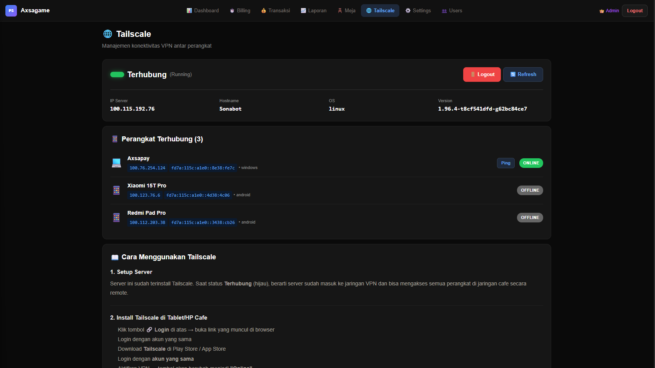Ping the Axsapay device

click(x=506, y=163)
